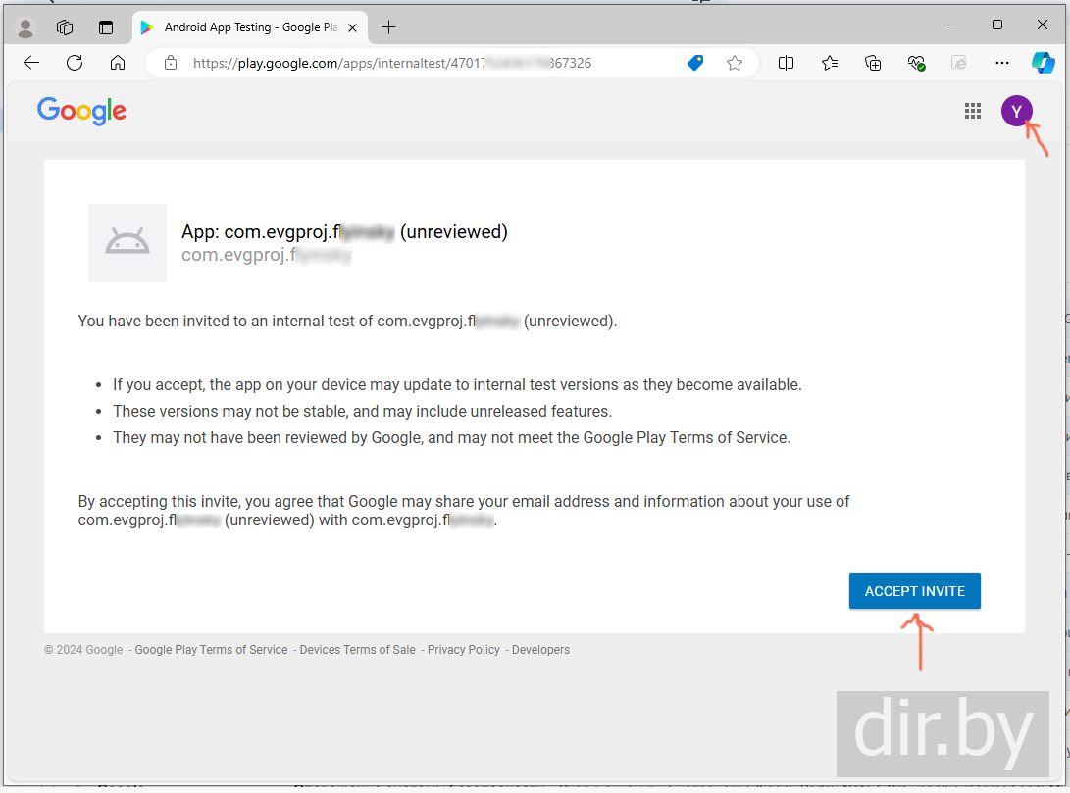Toggle the split screen view
This screenshot has height=793, width=1070.
point(787,64)
